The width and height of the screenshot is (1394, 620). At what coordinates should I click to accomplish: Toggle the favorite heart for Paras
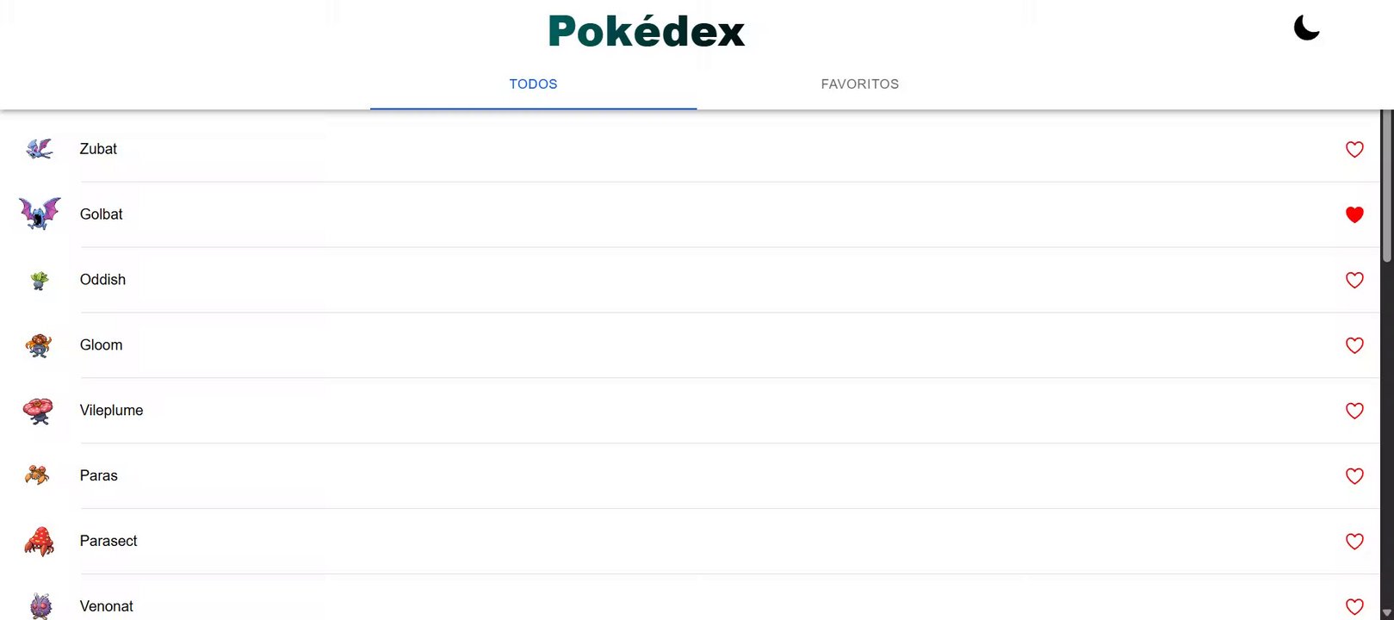[1354, 476]
